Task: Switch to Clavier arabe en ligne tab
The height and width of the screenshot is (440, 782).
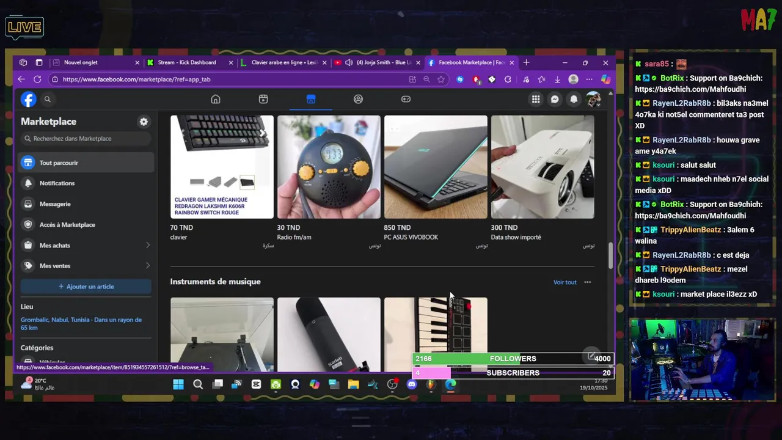Action: coord(283,62)
